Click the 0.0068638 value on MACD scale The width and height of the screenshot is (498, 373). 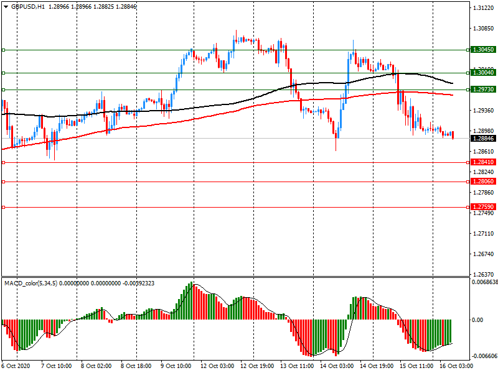coord(485,282)
